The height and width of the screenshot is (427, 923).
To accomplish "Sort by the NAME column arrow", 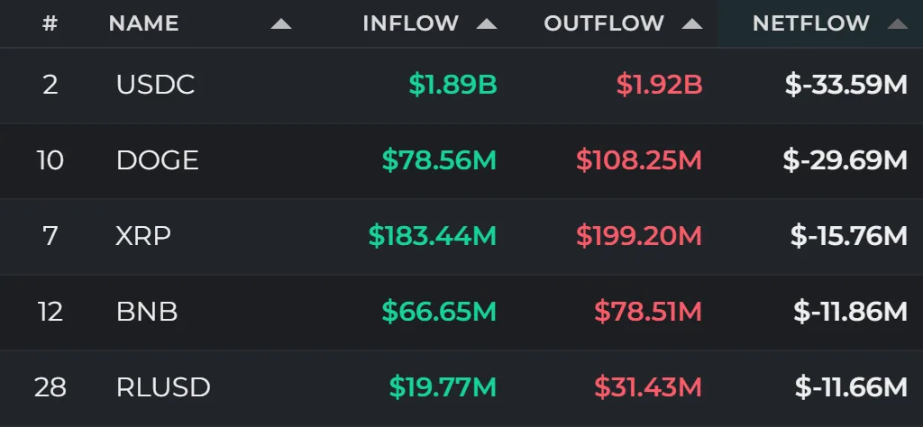I will click(281, 24).
